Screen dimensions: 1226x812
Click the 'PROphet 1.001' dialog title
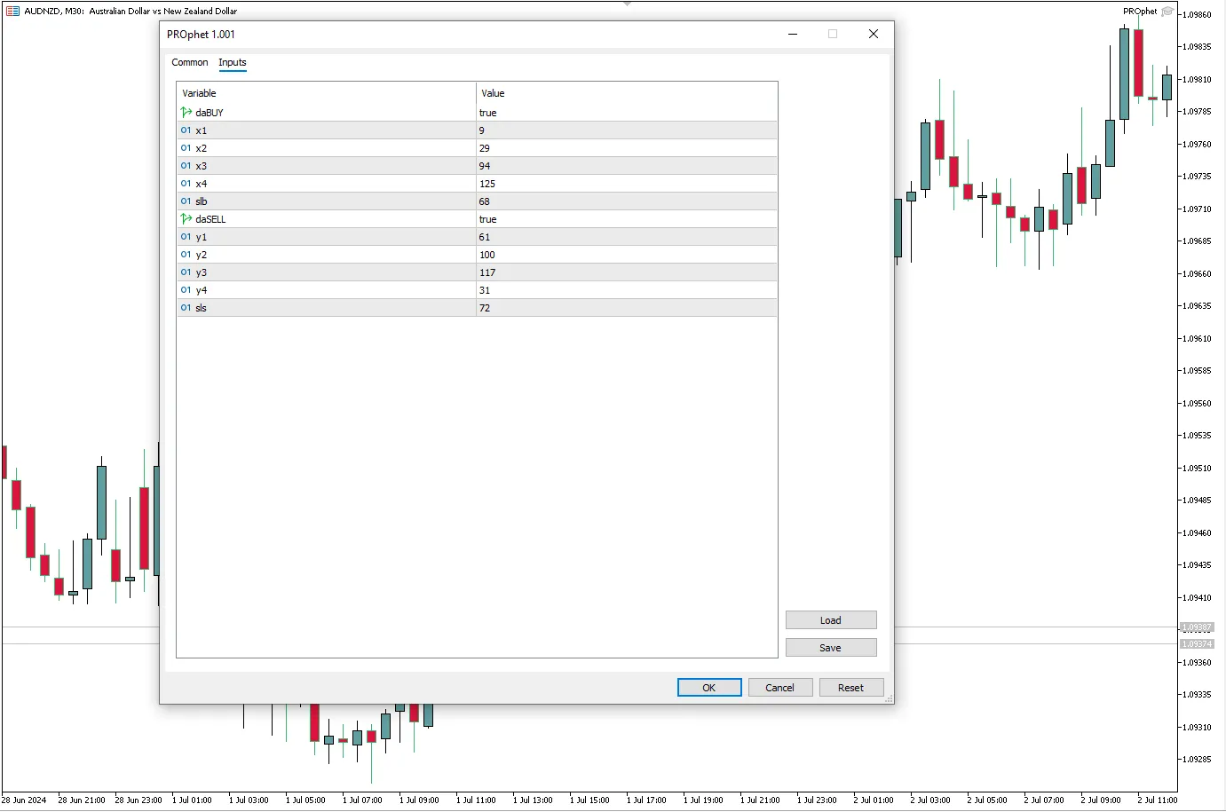coord(202,35)
